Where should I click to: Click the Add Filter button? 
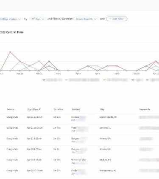tap(117, 19)
